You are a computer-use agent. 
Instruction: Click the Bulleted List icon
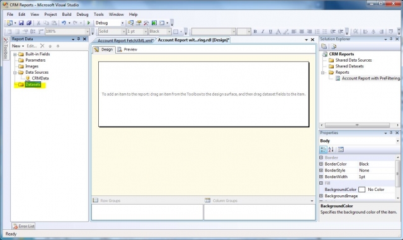pos(325,31)
